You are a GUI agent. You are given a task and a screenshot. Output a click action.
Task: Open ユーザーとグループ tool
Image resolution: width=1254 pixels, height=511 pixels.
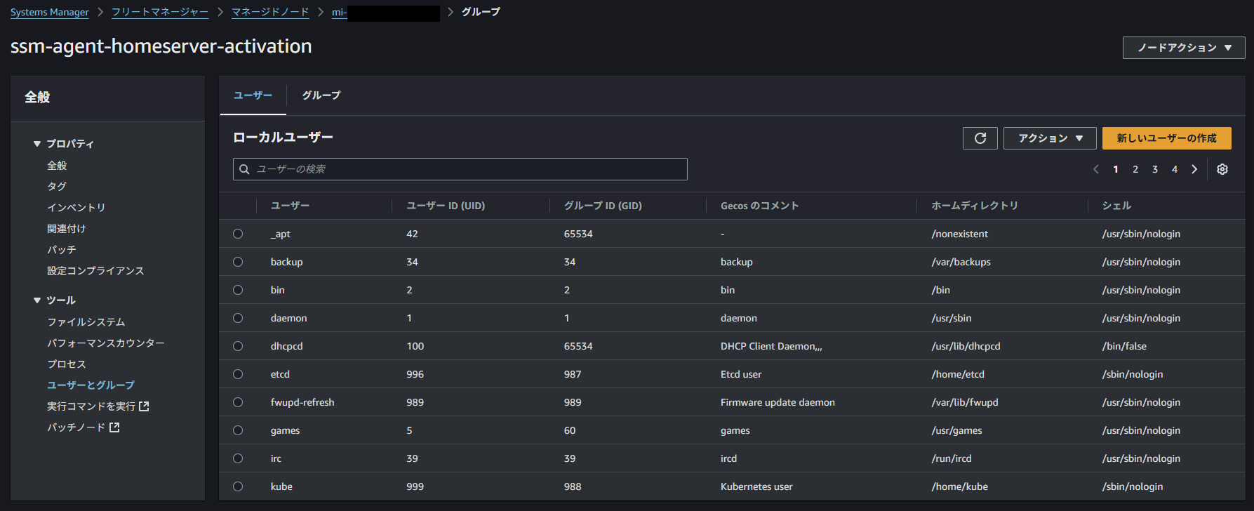coord(91,385)
